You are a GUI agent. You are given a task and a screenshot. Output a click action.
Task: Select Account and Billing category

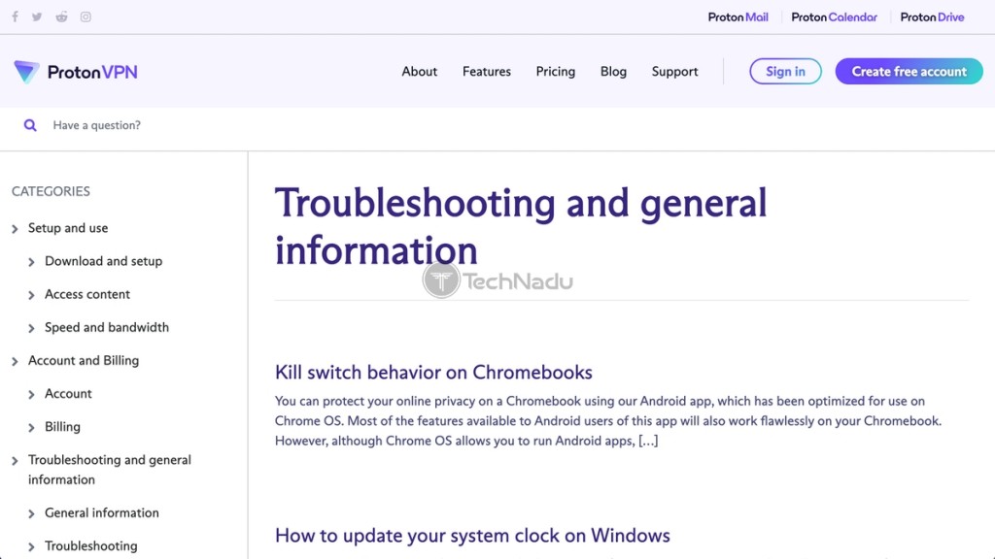pos(84,361)
